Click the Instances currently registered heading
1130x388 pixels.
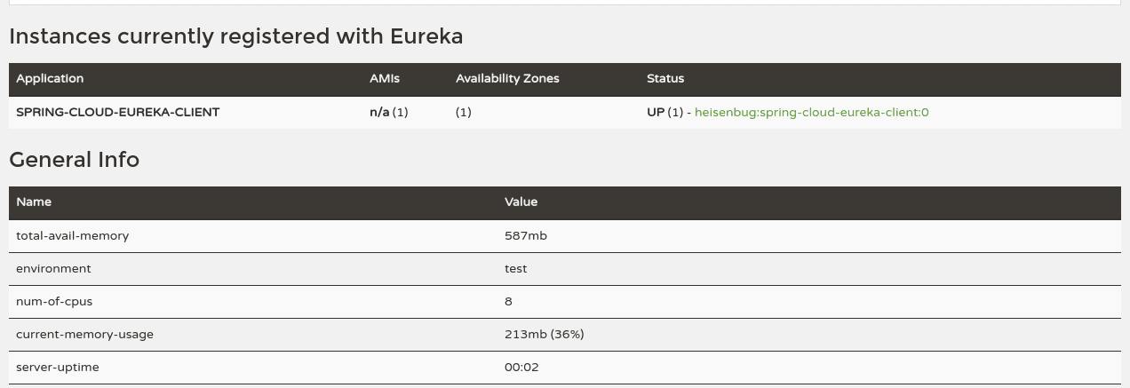(x=235, y=36)
